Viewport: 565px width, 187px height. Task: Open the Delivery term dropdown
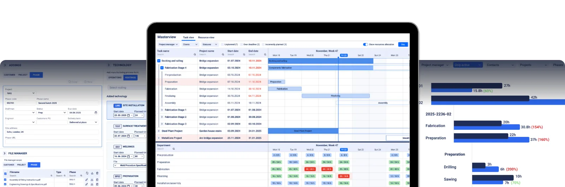pyautogui.click(x=83, y=122)
